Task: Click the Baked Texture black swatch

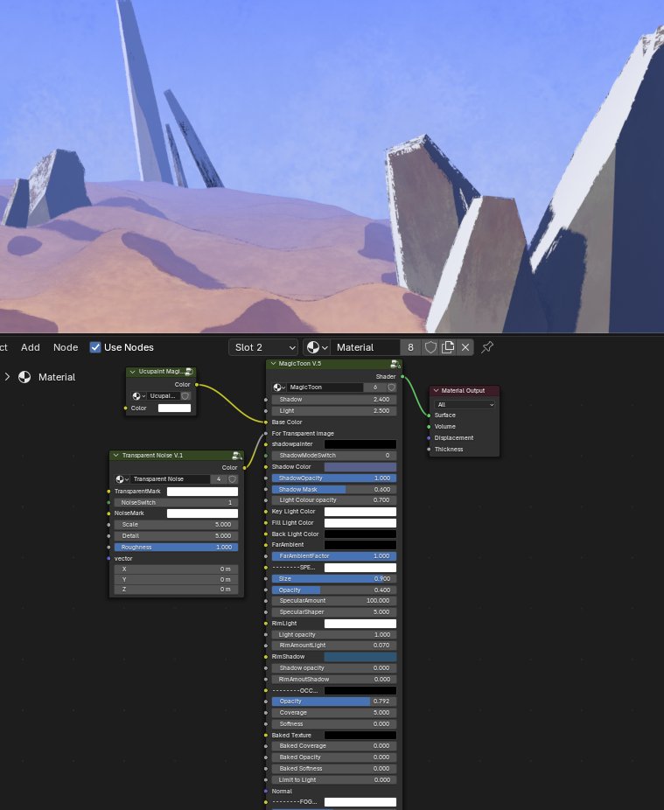Action: tap(360, 735)
